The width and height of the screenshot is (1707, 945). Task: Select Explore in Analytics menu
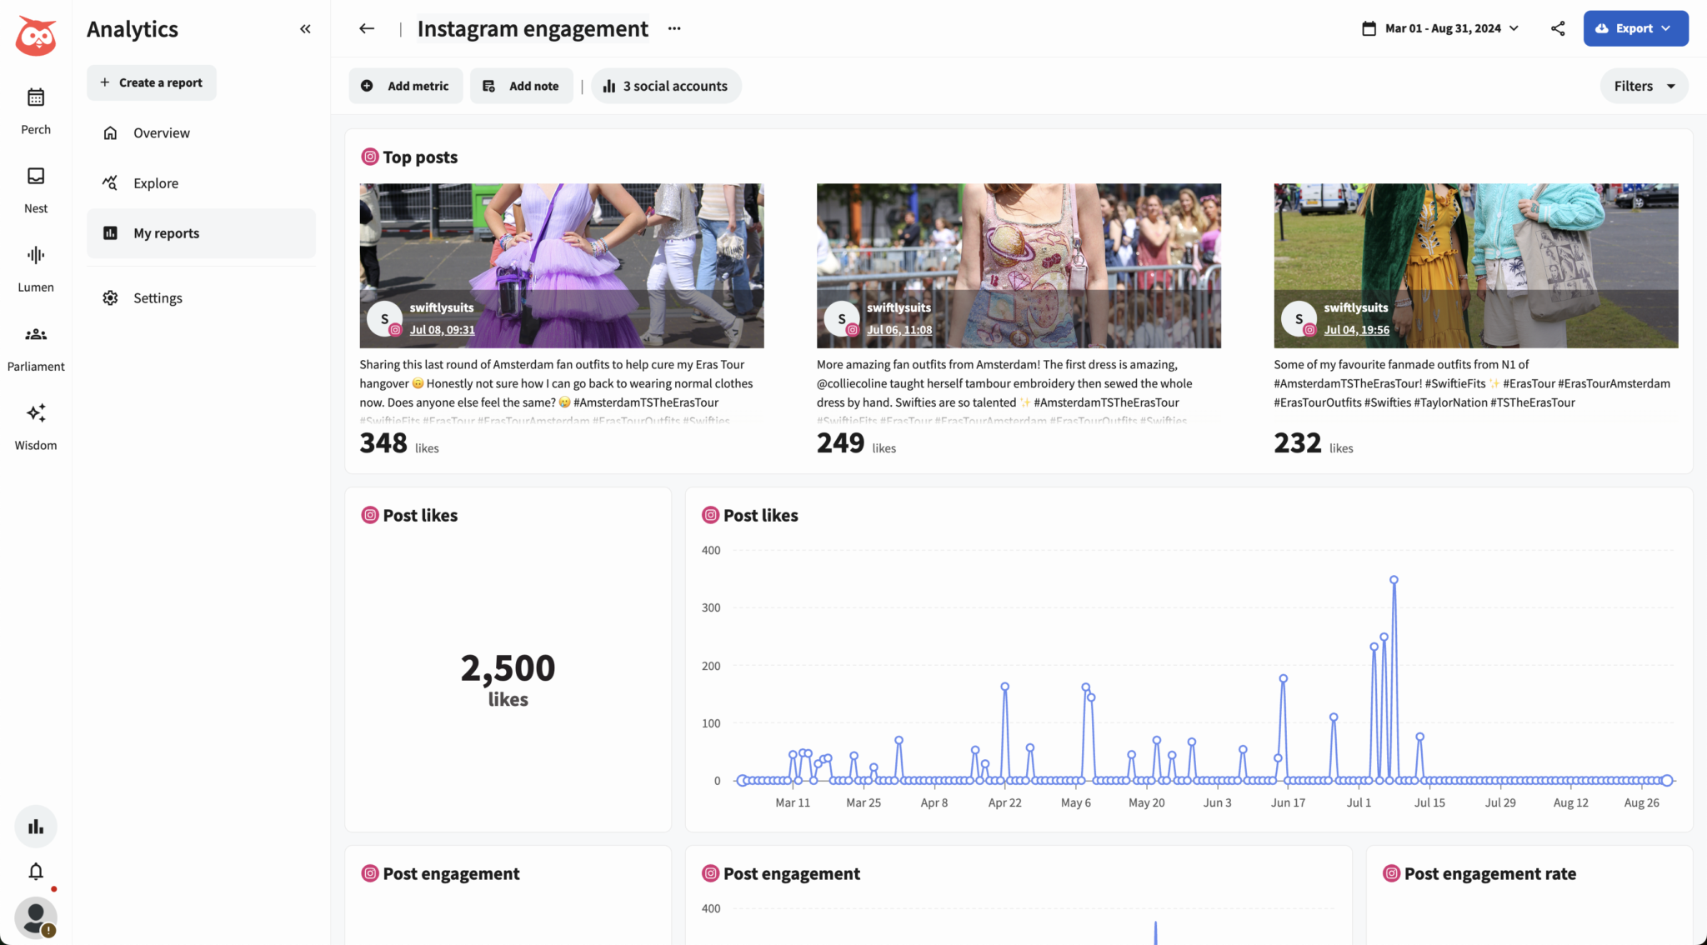click(x=201, y=183)
